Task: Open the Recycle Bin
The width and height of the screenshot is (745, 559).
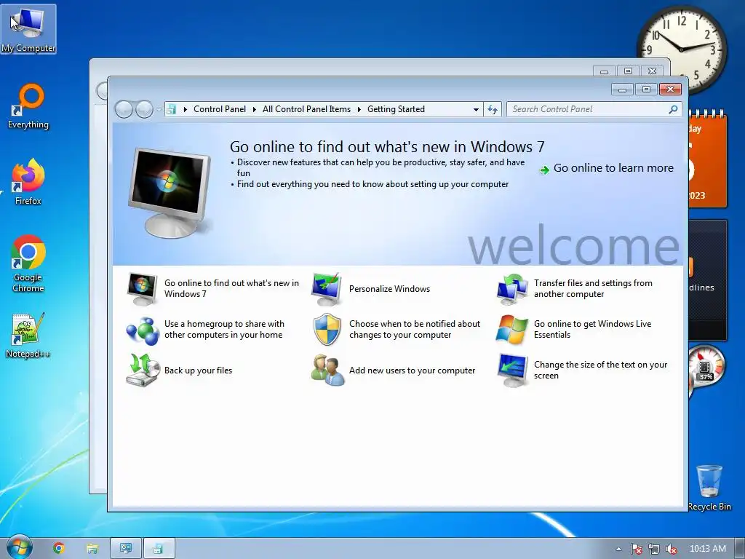Action: click(x=709, y=488)
